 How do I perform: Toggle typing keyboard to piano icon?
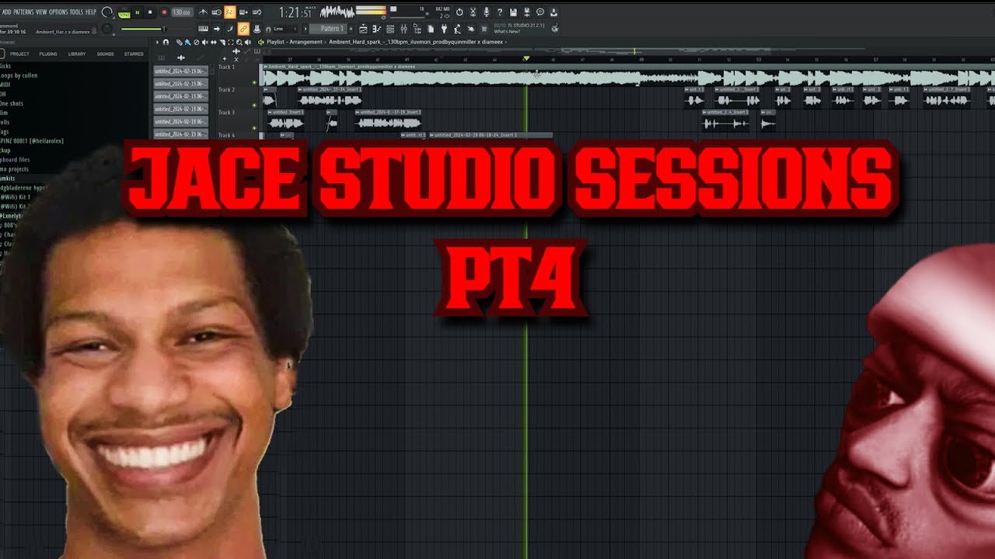pyautogui.click(x=203, y=29)
